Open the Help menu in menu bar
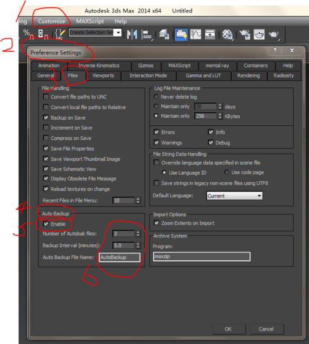 click(x=121, y=21)
